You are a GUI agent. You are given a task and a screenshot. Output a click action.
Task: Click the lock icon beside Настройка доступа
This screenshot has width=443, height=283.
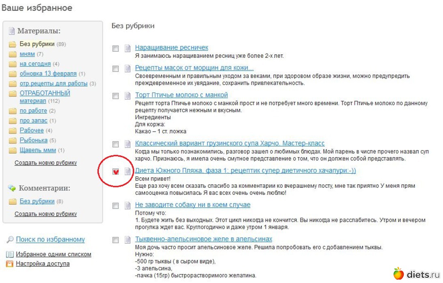pyautogui.click(x=10, y=264)
